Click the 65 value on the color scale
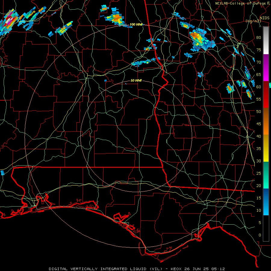This screenshot has height=271, width=271. [259, 74]
